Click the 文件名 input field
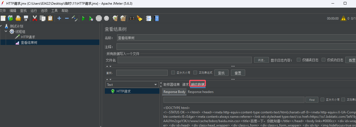Image resolution: width=356 pixels, height=127 pixels. [x=185, y=60]
